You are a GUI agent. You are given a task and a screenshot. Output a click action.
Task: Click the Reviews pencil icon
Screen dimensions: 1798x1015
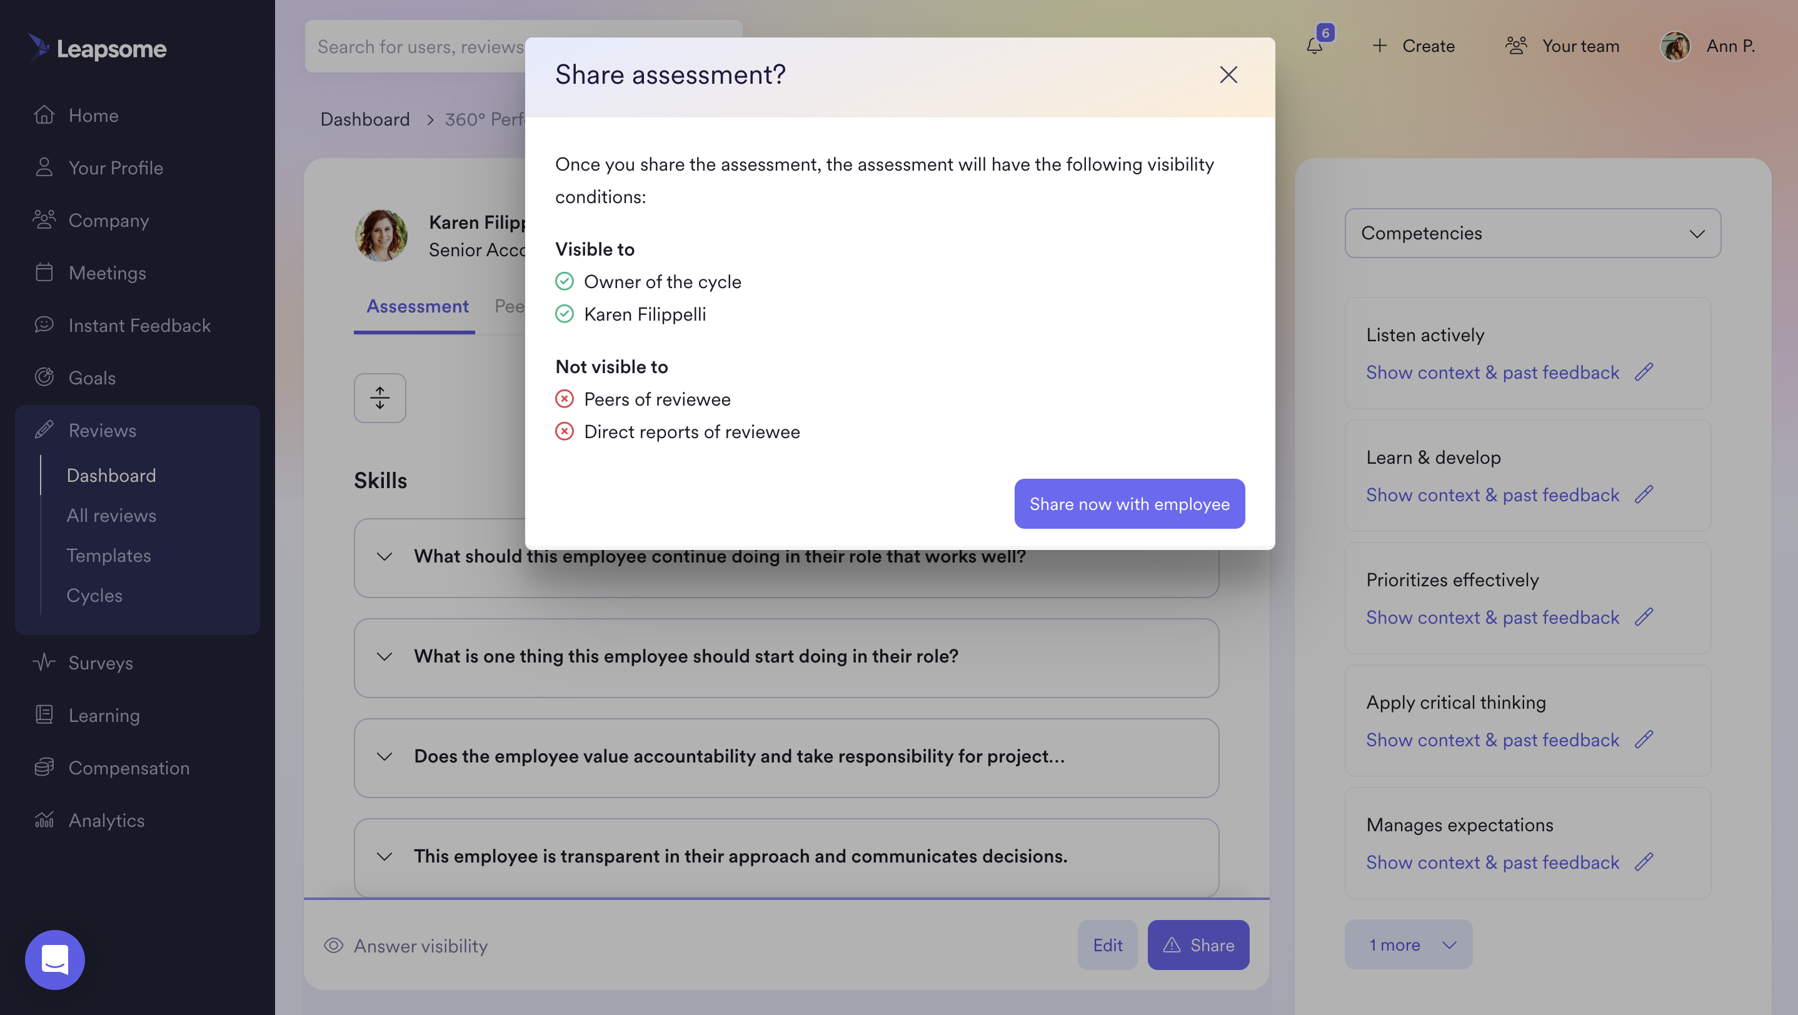pyautogui.click(x=44, y=430)
